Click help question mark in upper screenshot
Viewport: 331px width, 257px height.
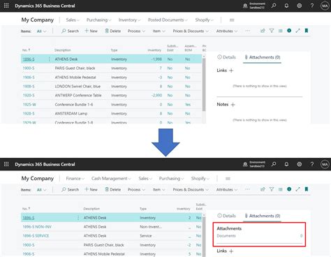312,6
